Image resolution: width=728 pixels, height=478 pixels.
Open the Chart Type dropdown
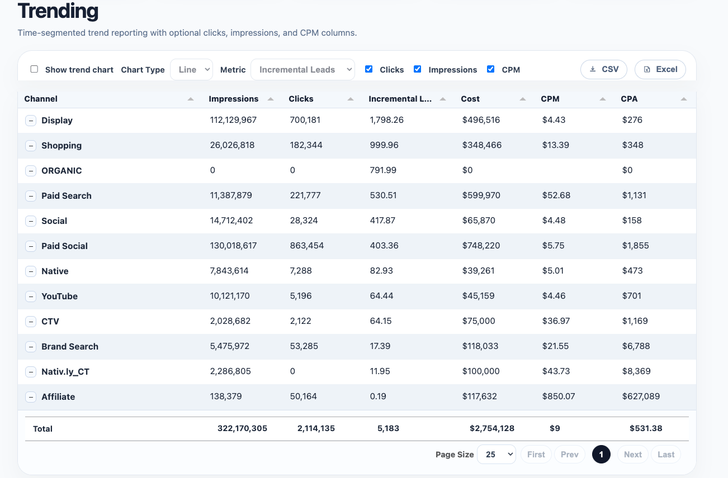pos(191,69)
